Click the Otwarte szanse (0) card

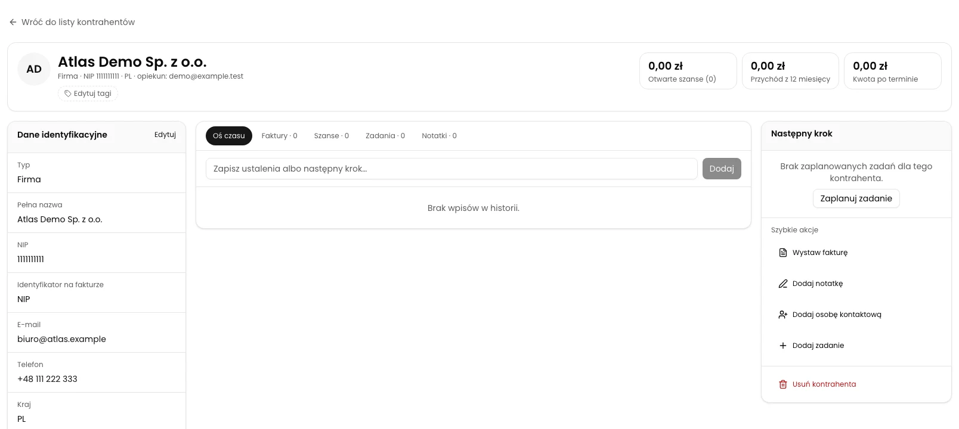688,71
